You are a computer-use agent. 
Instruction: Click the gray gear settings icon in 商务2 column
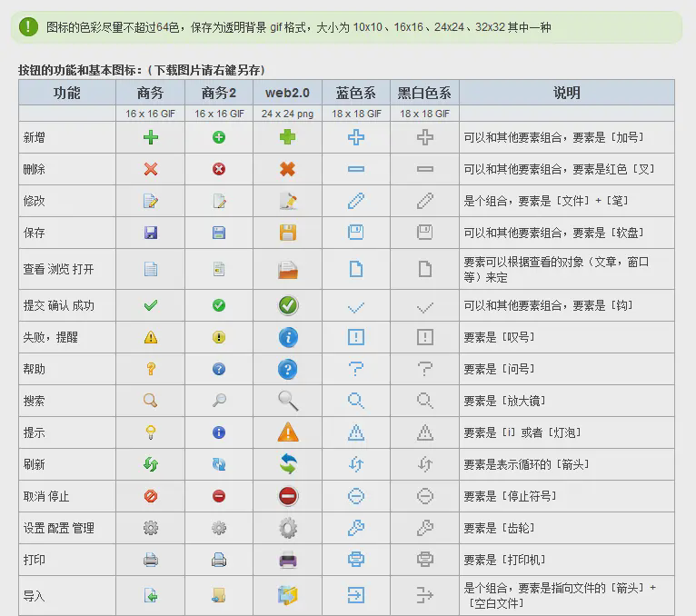pyautogui.click(x=219, y=528)
